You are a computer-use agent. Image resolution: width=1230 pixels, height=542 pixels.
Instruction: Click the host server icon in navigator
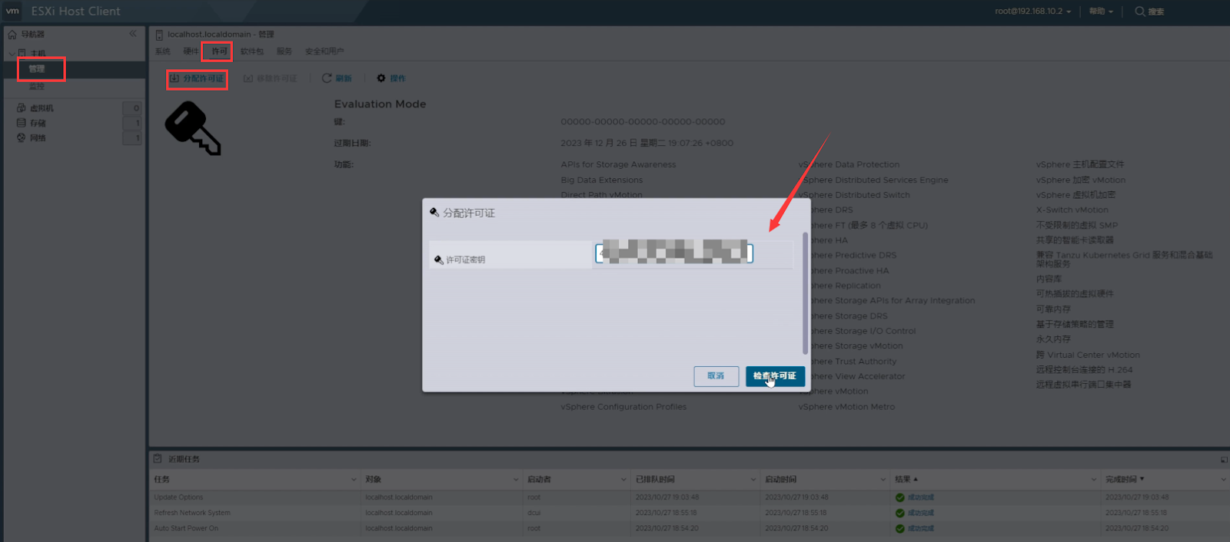coord(22,54)
